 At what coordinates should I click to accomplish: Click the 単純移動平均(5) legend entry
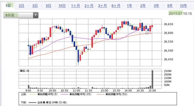(x=46, y=94)
